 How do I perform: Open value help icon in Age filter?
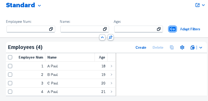pyautogui.click(x=159, y=29)
